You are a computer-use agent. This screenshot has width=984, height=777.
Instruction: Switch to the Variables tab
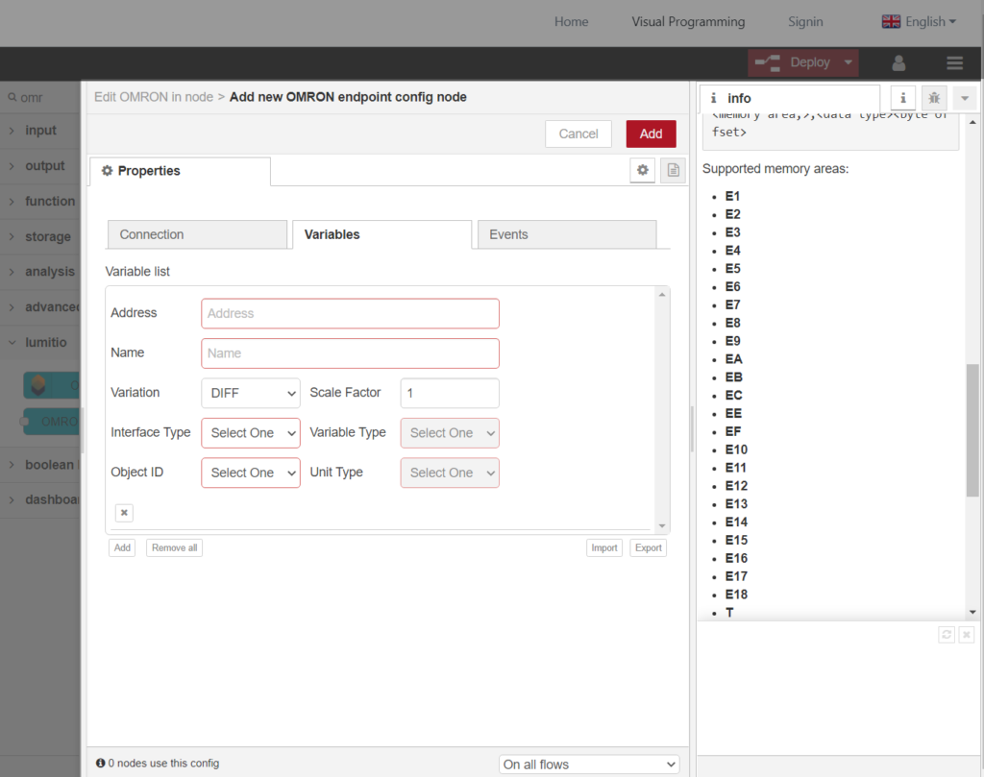point(382,234)
